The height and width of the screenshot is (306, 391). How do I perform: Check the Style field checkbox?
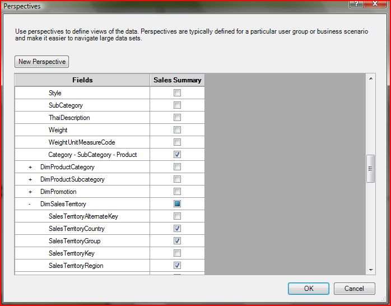click(x=177, y=93)
